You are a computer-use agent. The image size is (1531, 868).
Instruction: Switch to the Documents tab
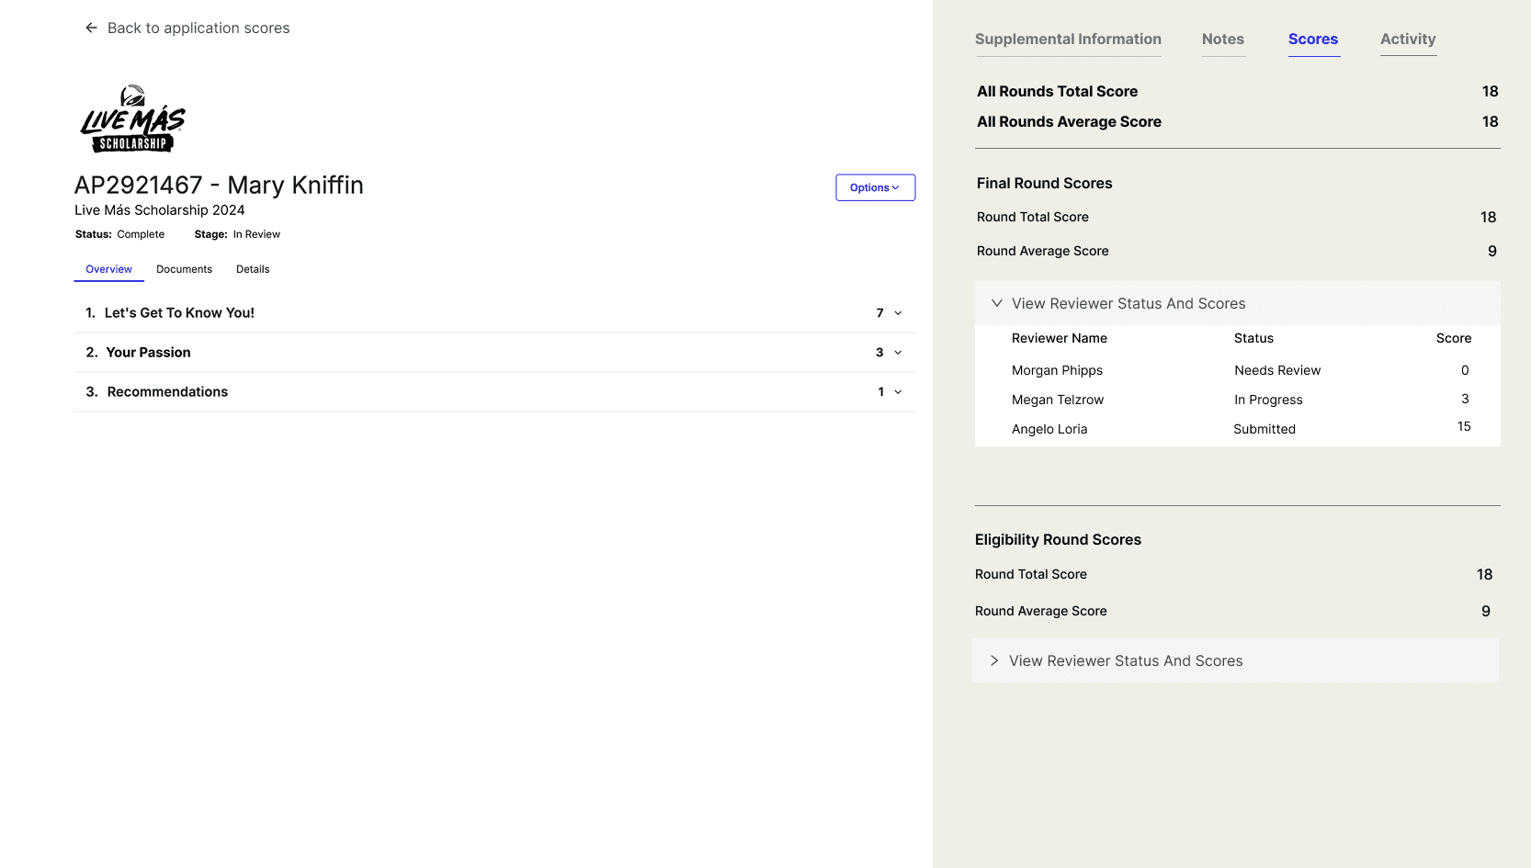pos(184,269)
